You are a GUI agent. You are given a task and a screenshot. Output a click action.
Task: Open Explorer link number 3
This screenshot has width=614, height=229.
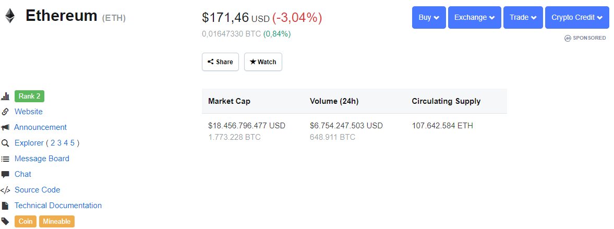click(x=59, y=143)
